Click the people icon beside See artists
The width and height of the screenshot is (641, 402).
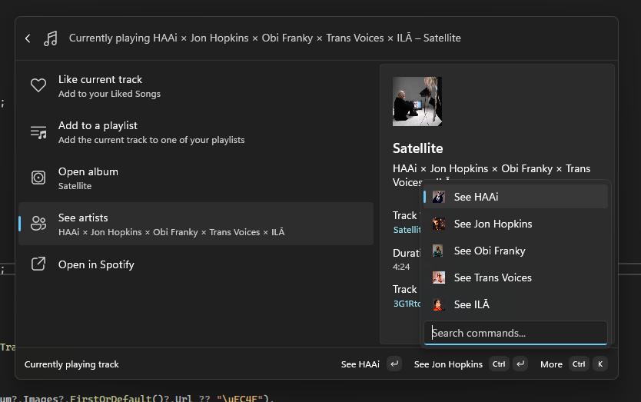pos(38,224)
